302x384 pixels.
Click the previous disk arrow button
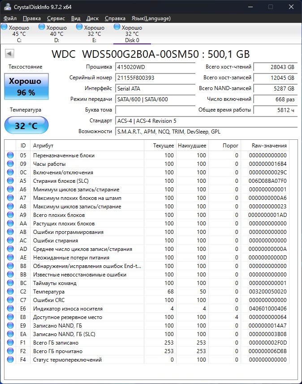9,54
